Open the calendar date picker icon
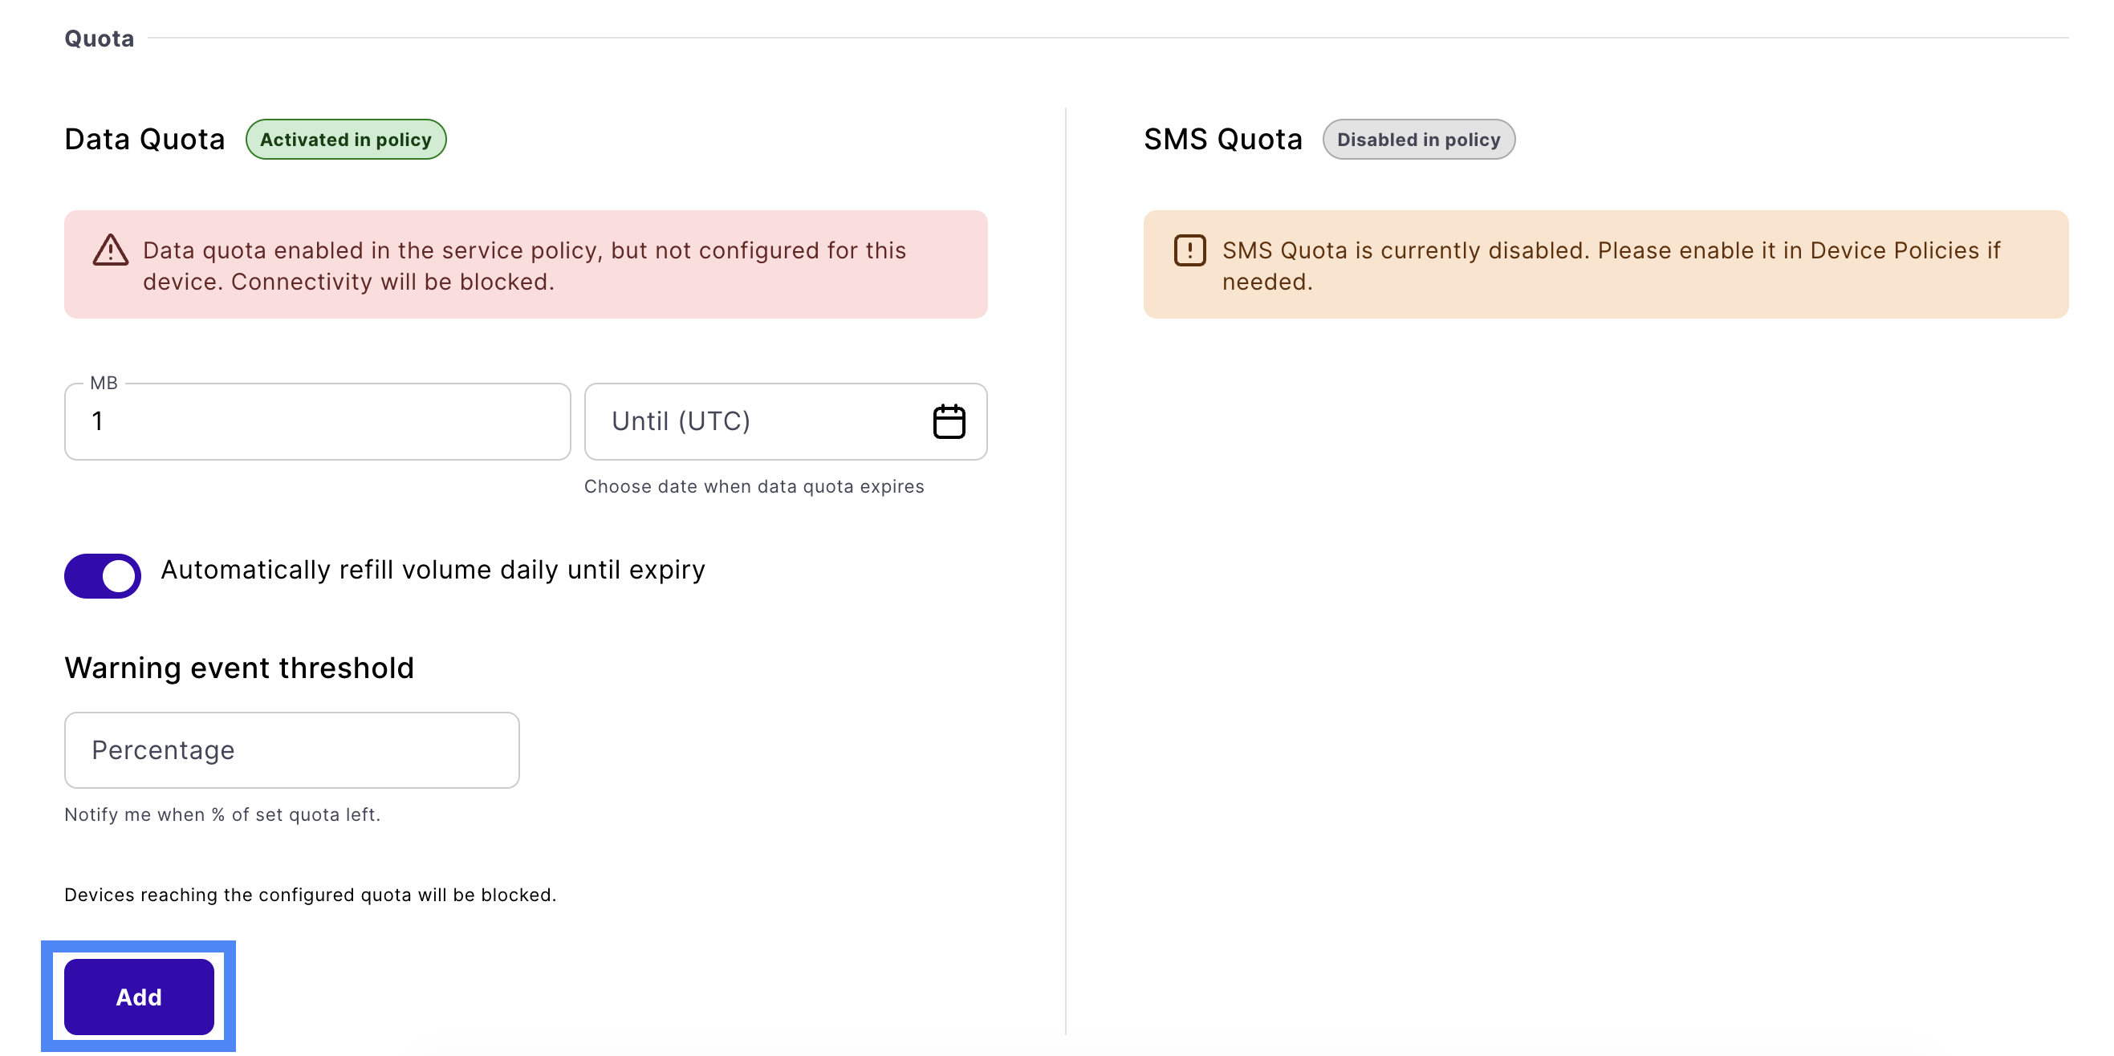2114x1056 pixels. [949, 422]
